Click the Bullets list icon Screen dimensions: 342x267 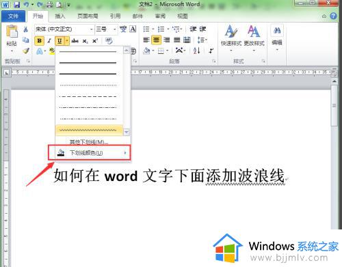click(x=146, y=29)
